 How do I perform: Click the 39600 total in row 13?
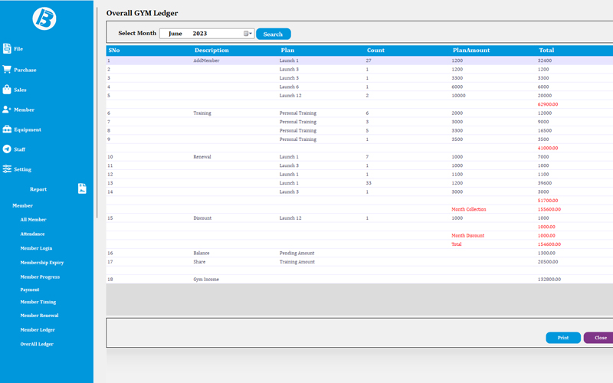[x=545, y=183]
